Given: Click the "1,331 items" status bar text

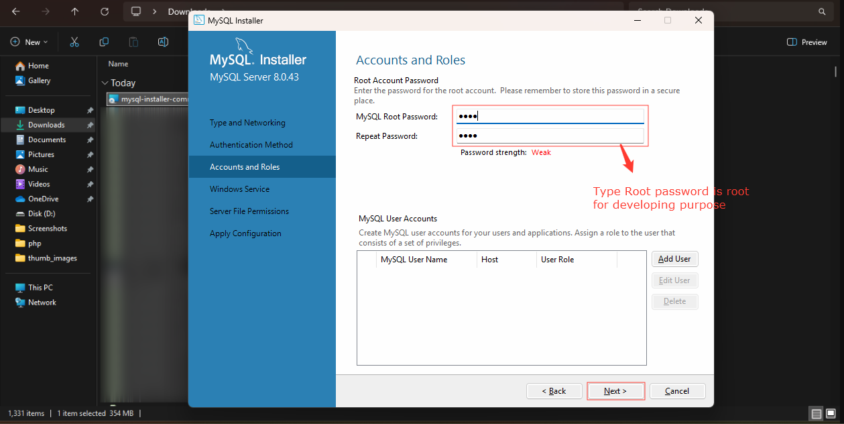Looking at the screenshot, I should [x=26, y=413].
